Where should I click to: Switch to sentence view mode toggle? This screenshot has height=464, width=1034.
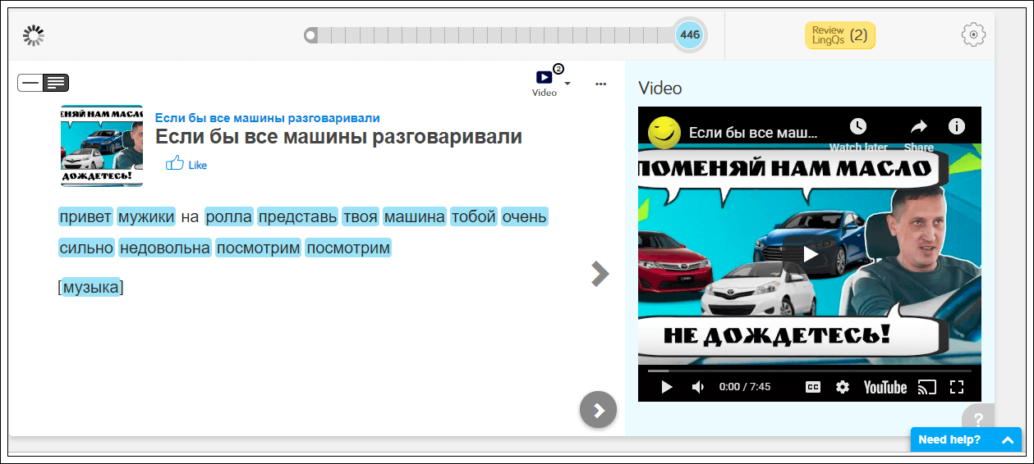30,83
